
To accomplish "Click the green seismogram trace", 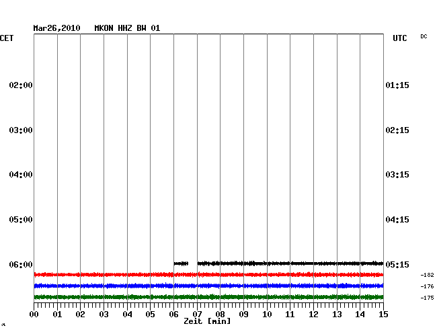I will tap(208, 297).
